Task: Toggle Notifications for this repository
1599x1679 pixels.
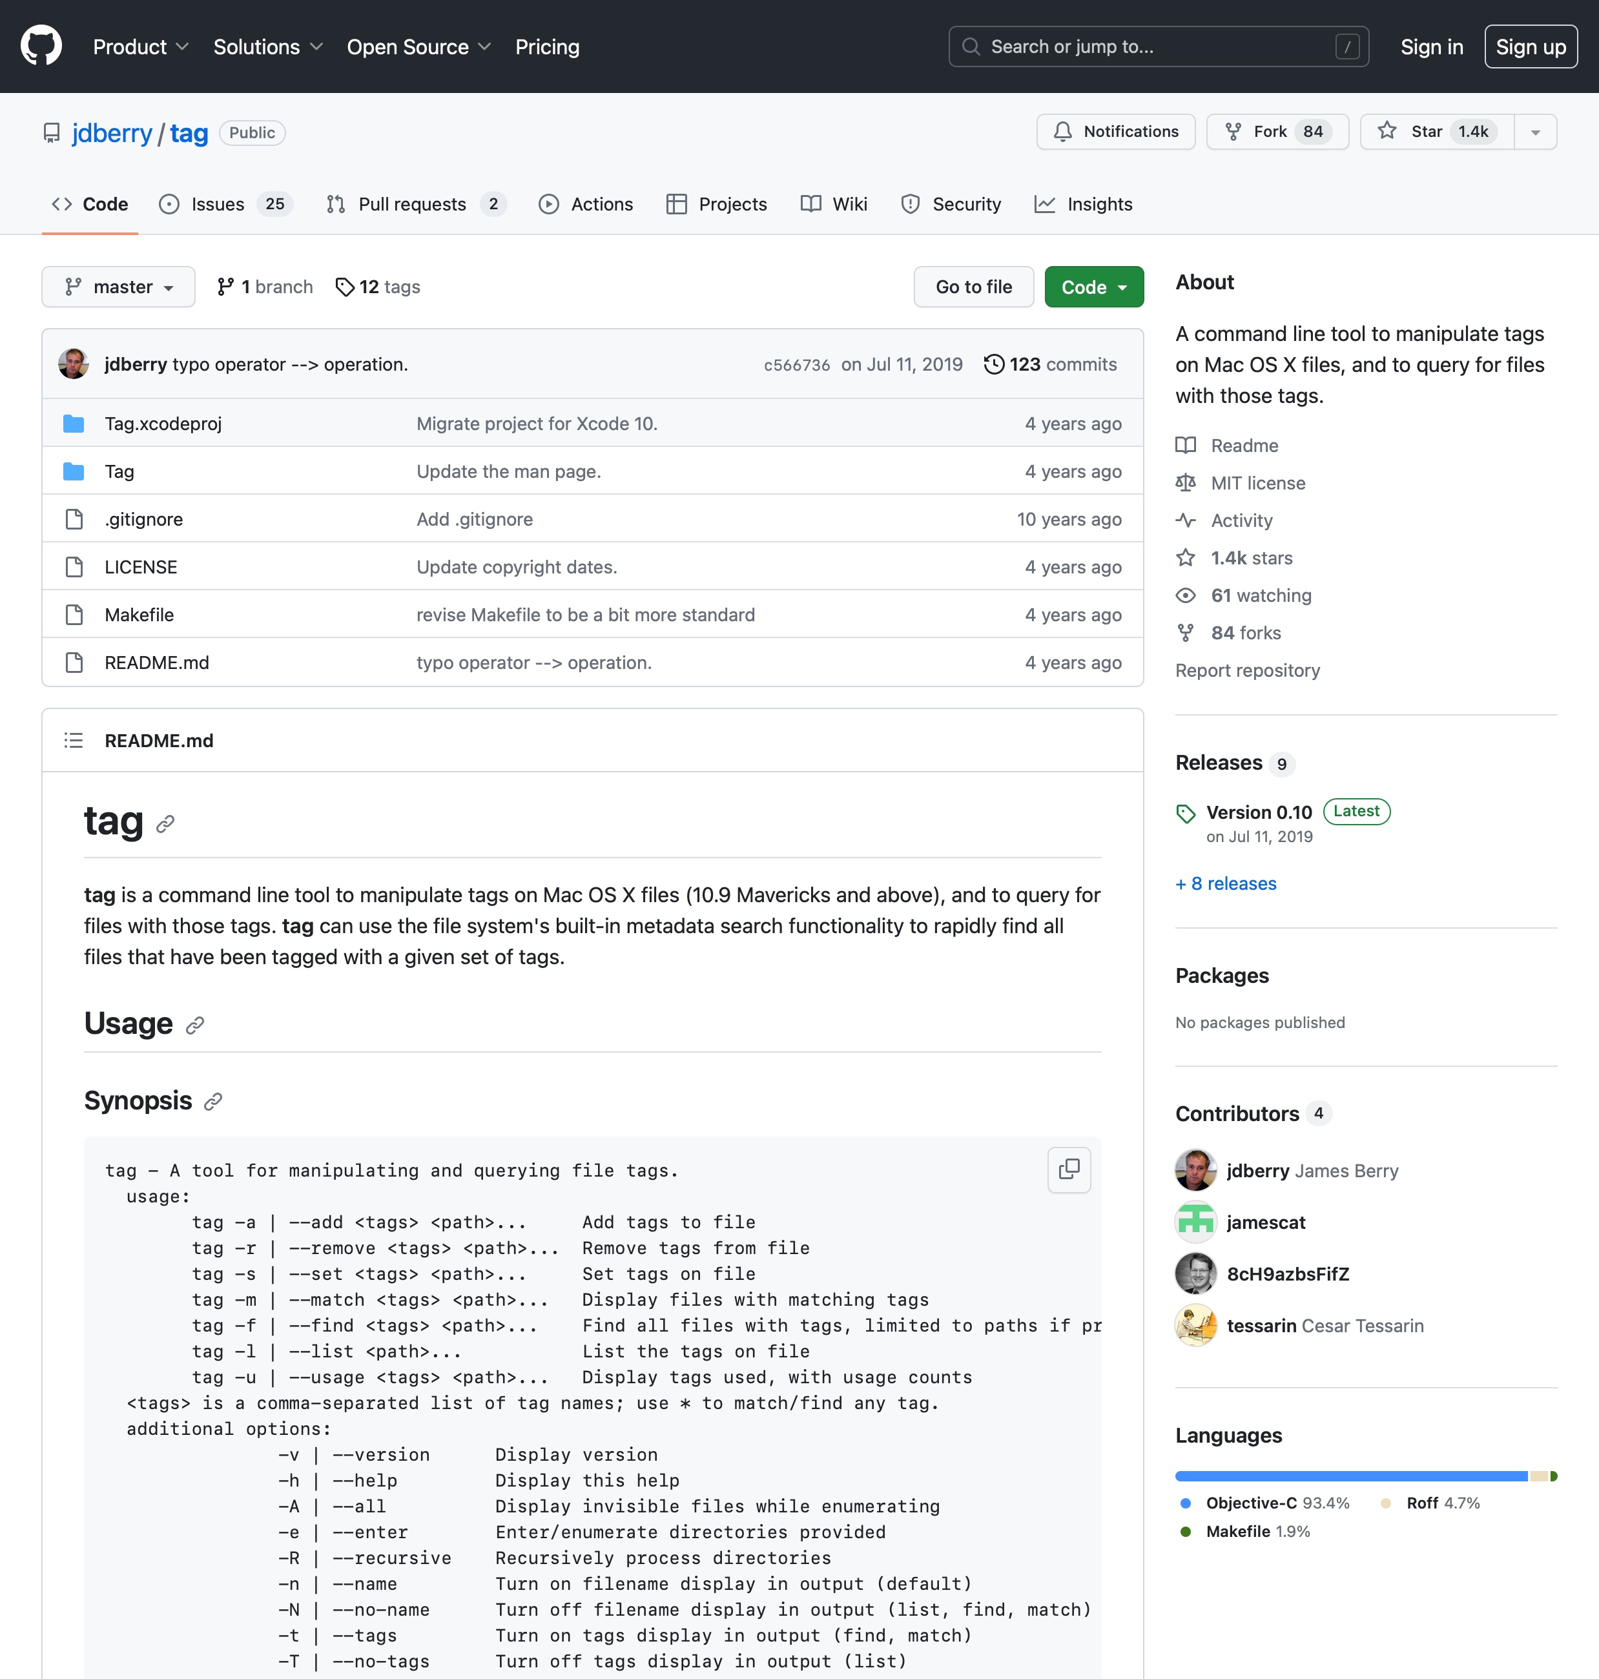Action: click(x=1116, y=131)
